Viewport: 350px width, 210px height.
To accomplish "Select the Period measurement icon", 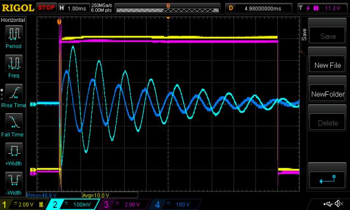I will tap(14, 34).
